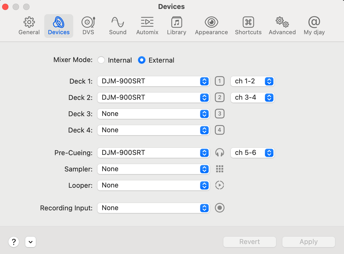
Task: Click the Recording Input record icon
Action: click(219, 208)
